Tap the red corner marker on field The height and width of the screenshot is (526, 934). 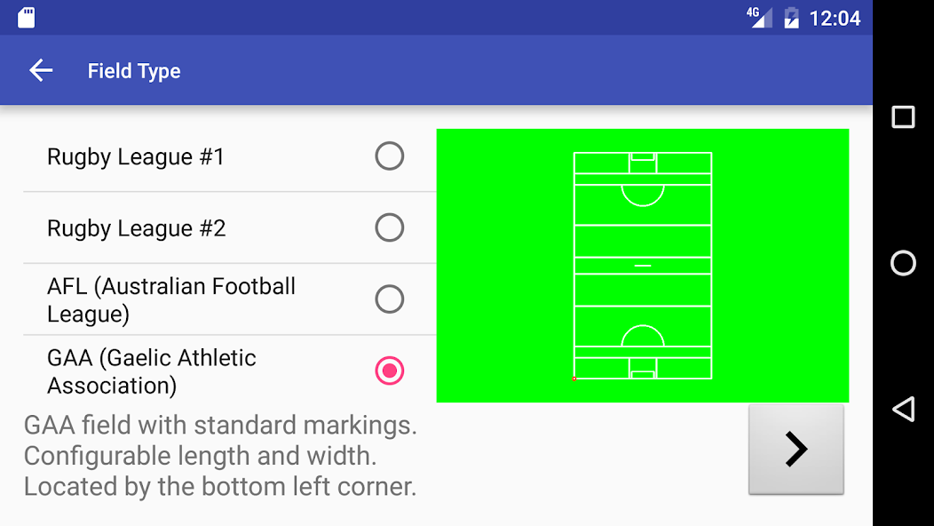click(574, 379)
